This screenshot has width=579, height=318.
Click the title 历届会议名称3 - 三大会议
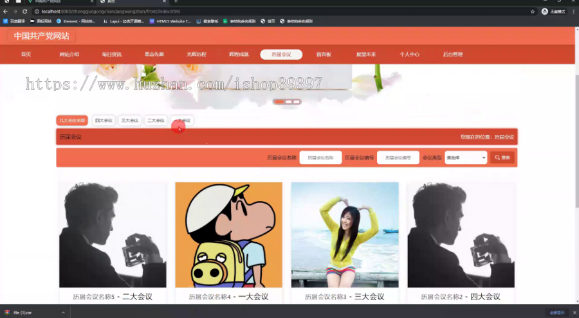pyautogui.click(x=345, y=297)
